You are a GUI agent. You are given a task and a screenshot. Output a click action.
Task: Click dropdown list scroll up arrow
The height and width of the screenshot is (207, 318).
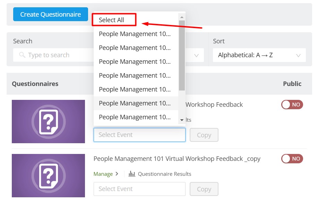click(182, 17)
